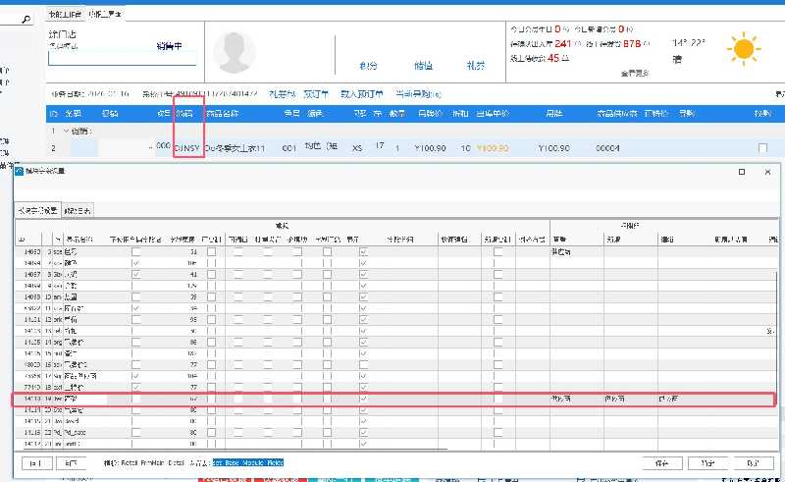
Task: Collapse the 促销 group in the sales table
Action: [67, 131]
